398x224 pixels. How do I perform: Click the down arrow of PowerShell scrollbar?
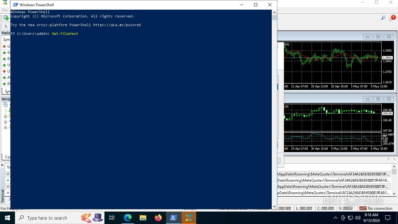point(274,206)
